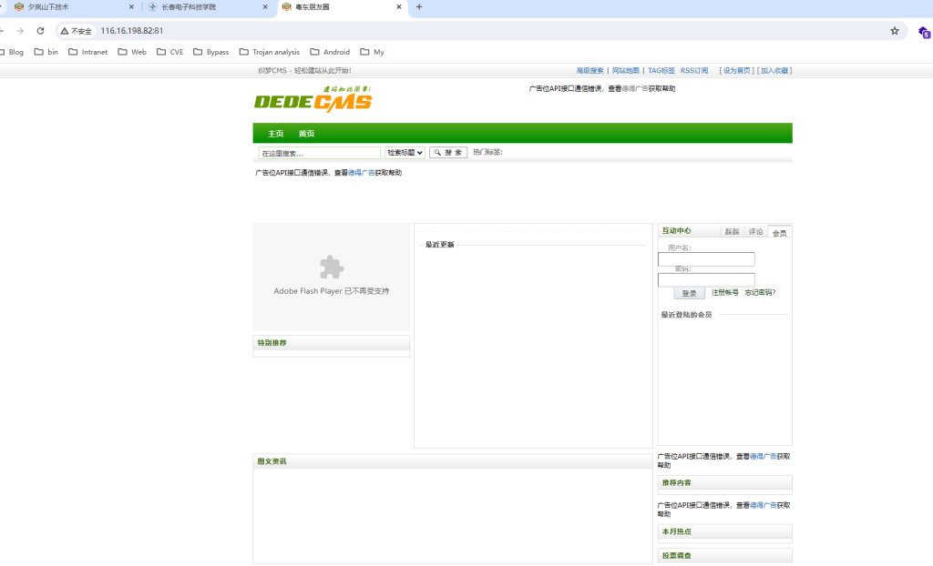933x566 pixels.
Task: Open the Trojan analysis bookmark folder
Action: pos(269,52)
